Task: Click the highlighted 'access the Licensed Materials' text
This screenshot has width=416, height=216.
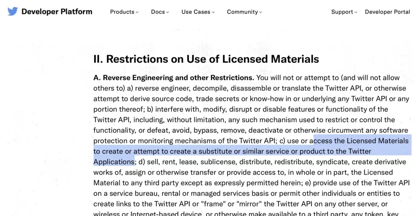Action: (x=361, y=141)
